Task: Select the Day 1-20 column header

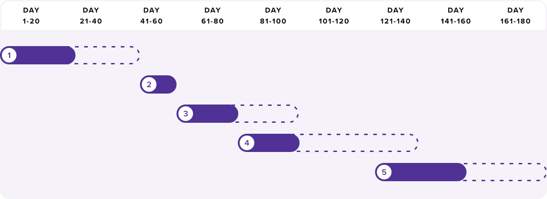Action: coord(31,16)
